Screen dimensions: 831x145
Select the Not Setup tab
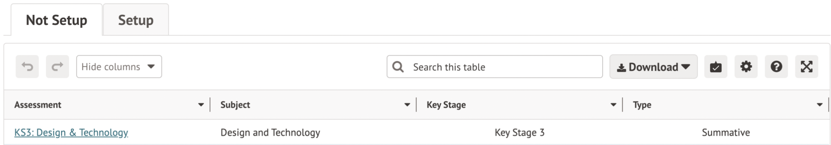(x=57, y=20)
